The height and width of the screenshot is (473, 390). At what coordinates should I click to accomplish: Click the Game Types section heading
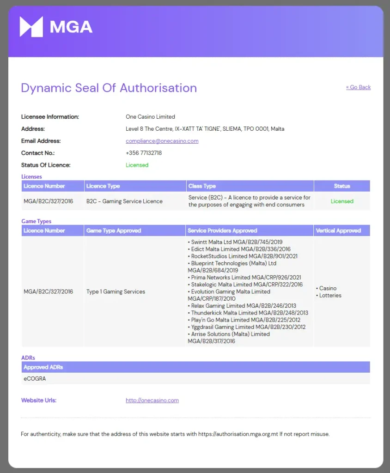click(36, 221)
